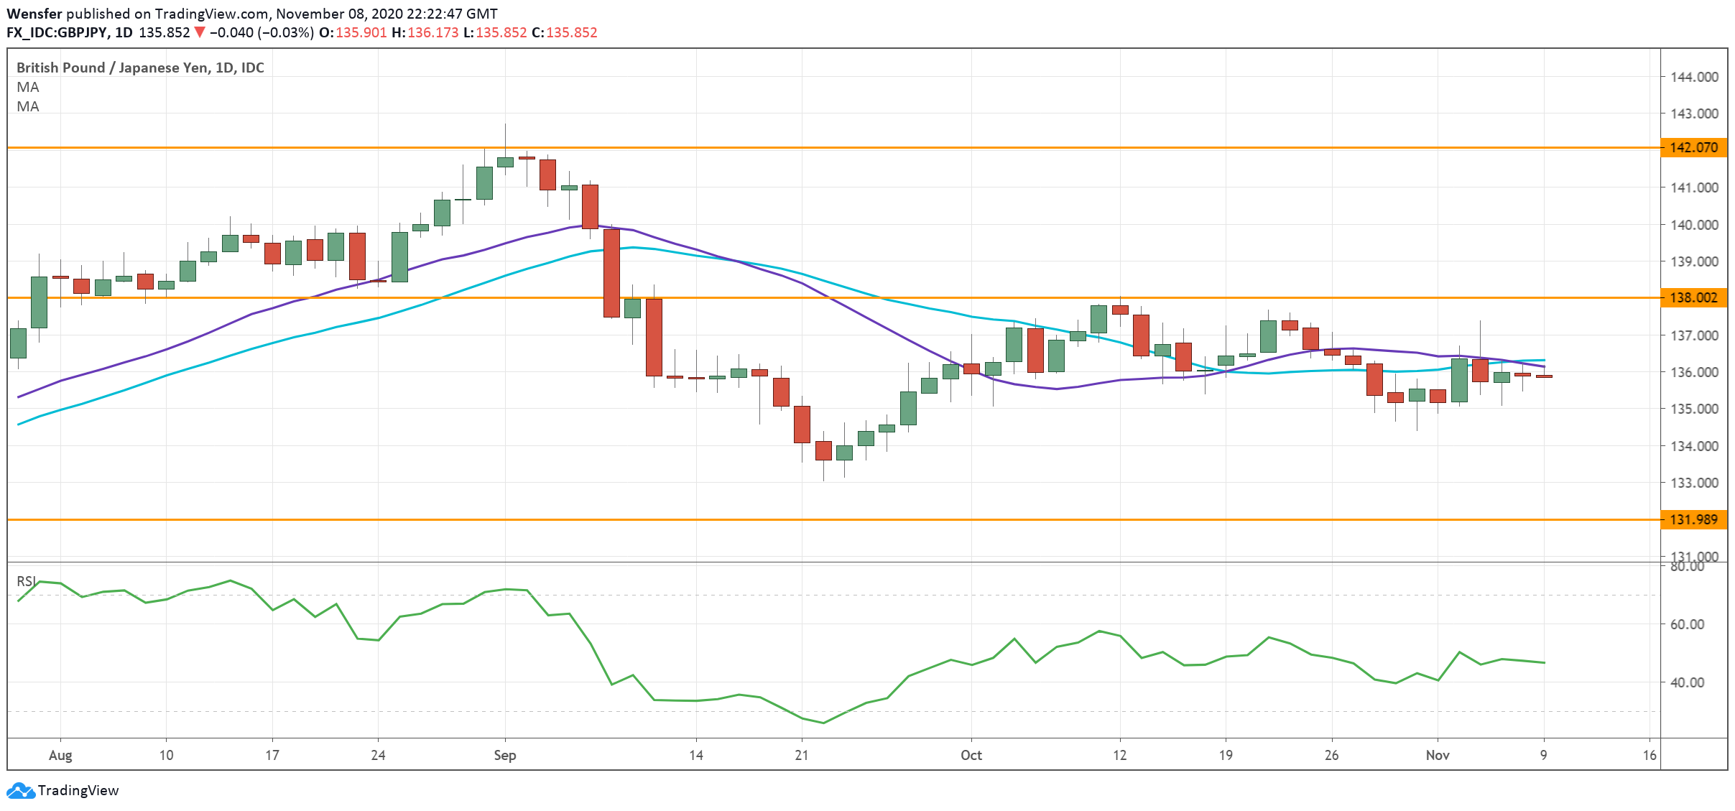Select the second MA indicator label
The width and height of the screenshot is (1735, 811).
(28, 107)
